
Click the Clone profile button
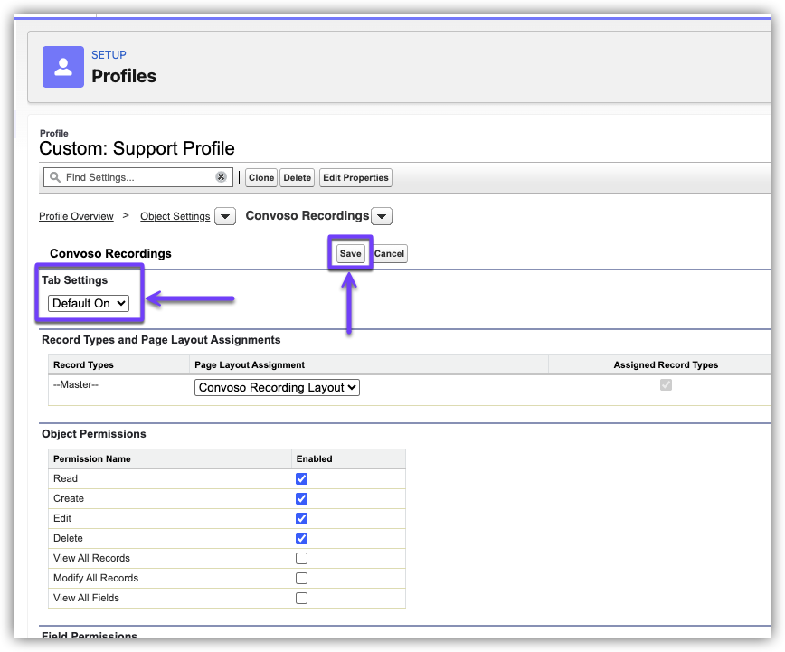click(x=261, y=177)
